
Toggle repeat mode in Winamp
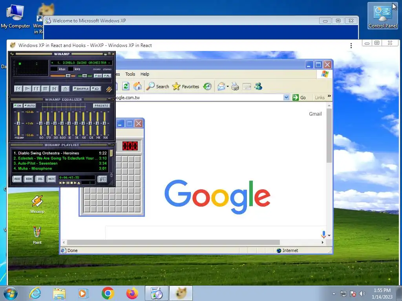pyautogui.click(x=96, y=89)
